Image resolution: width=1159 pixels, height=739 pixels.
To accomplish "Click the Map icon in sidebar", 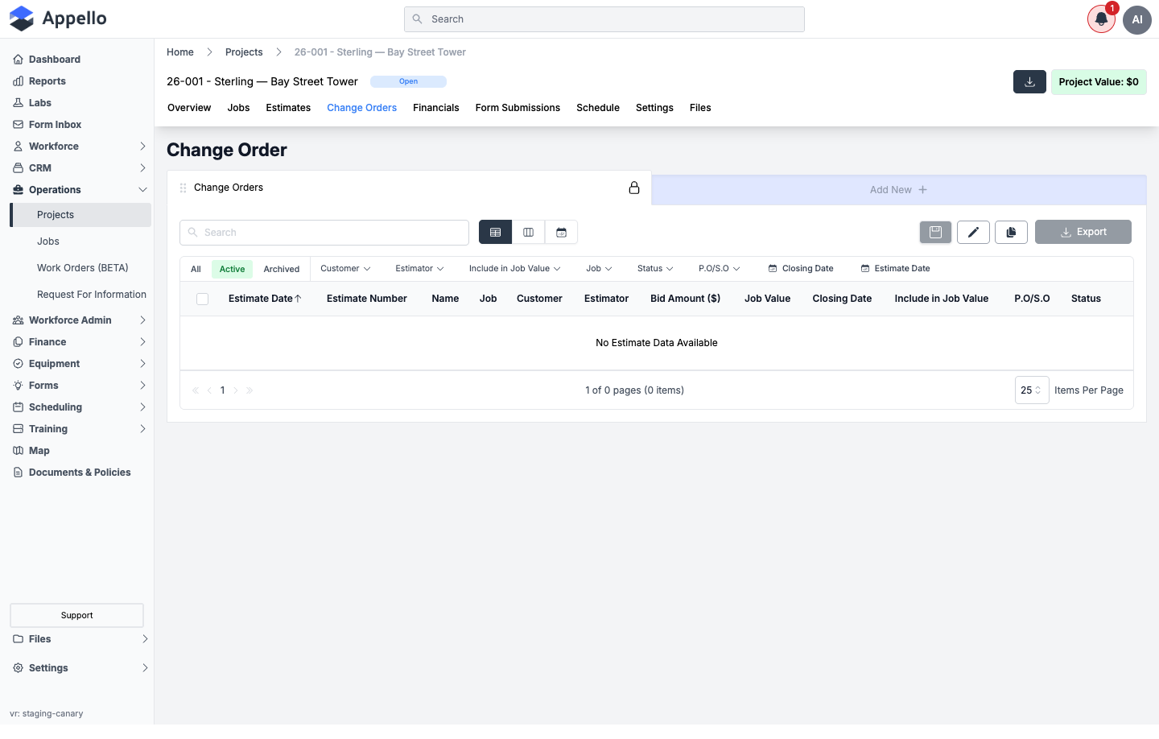I will click(x=18, y=451).
